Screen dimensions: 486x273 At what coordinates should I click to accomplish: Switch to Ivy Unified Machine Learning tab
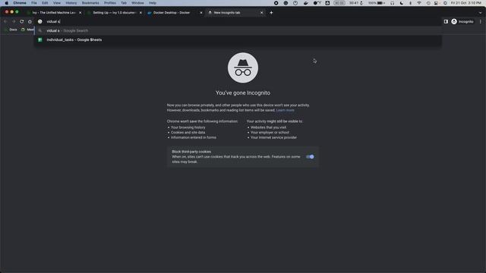pyautogui.click(x=53, y=13)
